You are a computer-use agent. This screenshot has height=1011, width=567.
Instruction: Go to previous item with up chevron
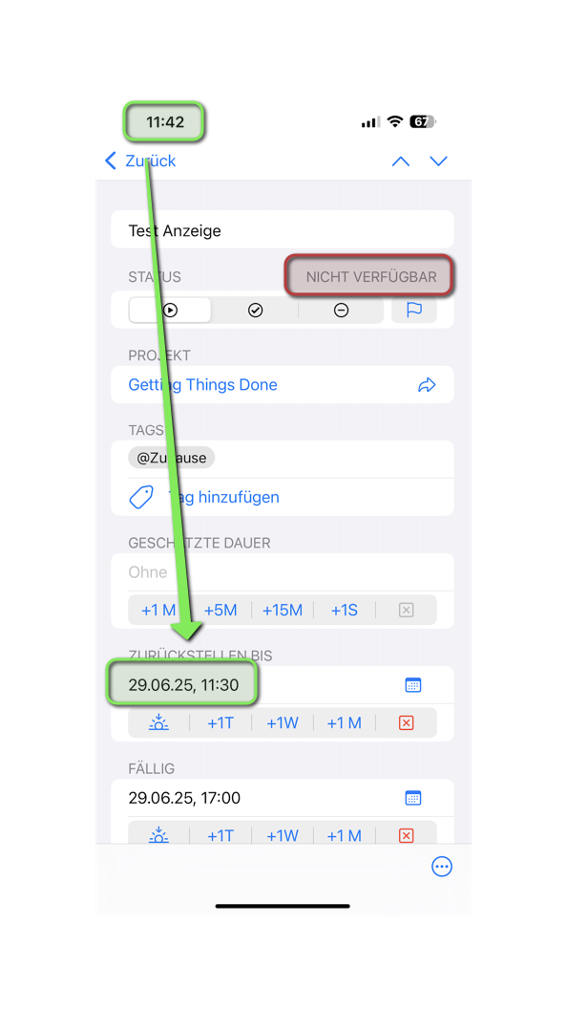tap(401, 161)
